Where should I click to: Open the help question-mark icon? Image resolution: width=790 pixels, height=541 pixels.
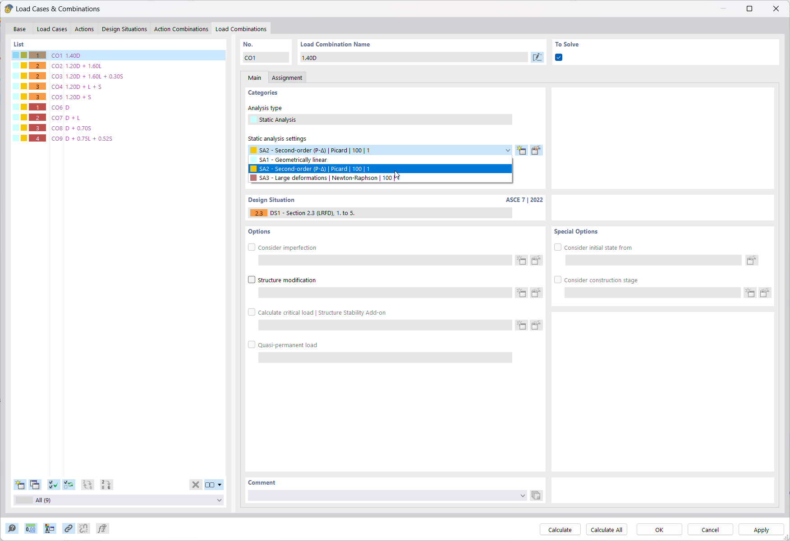tap(12, 528)
